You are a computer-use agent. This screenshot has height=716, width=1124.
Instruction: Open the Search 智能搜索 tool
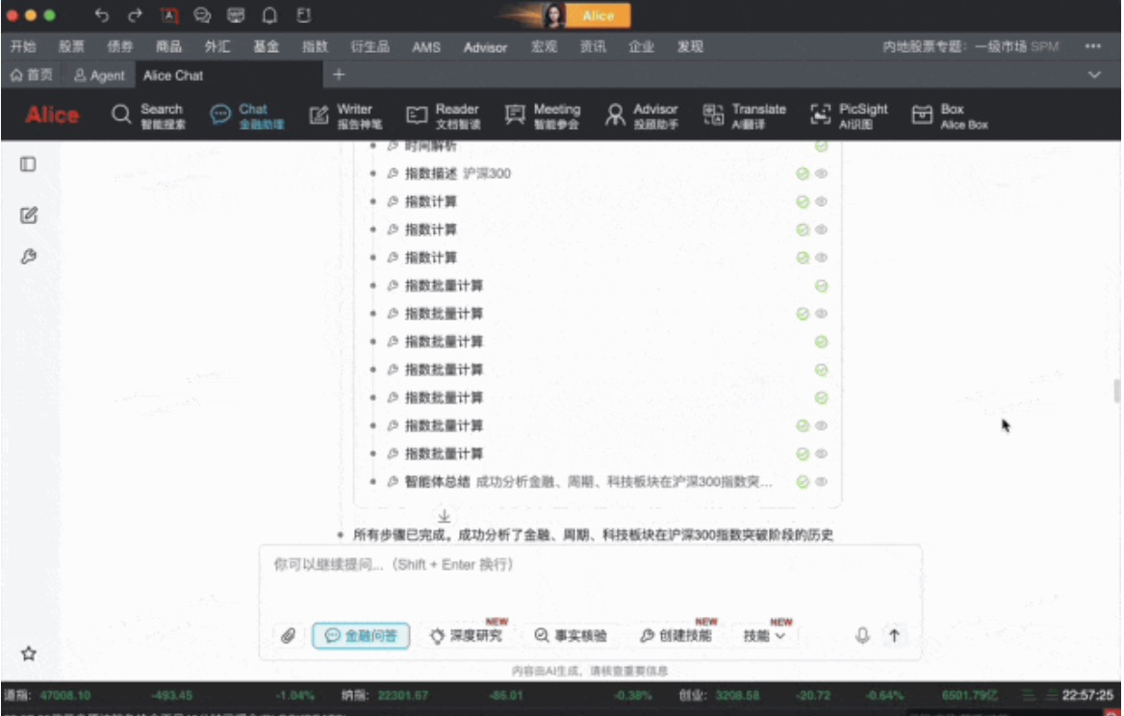point(148,115)
